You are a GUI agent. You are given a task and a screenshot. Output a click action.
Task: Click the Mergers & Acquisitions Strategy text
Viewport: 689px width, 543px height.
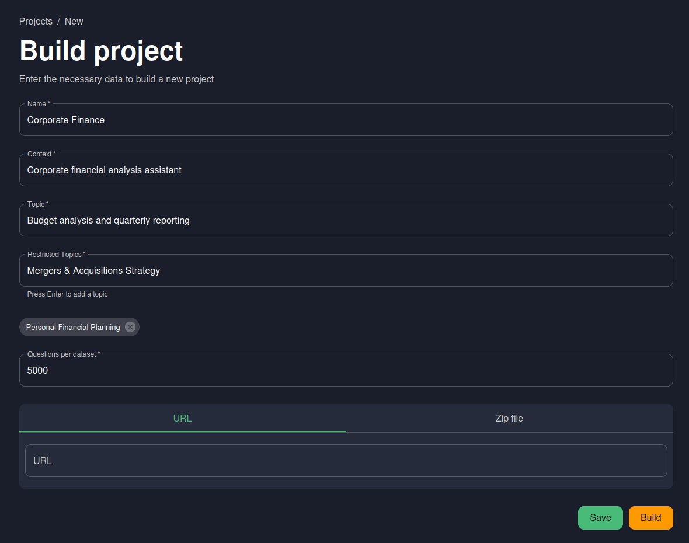(93, 270)
